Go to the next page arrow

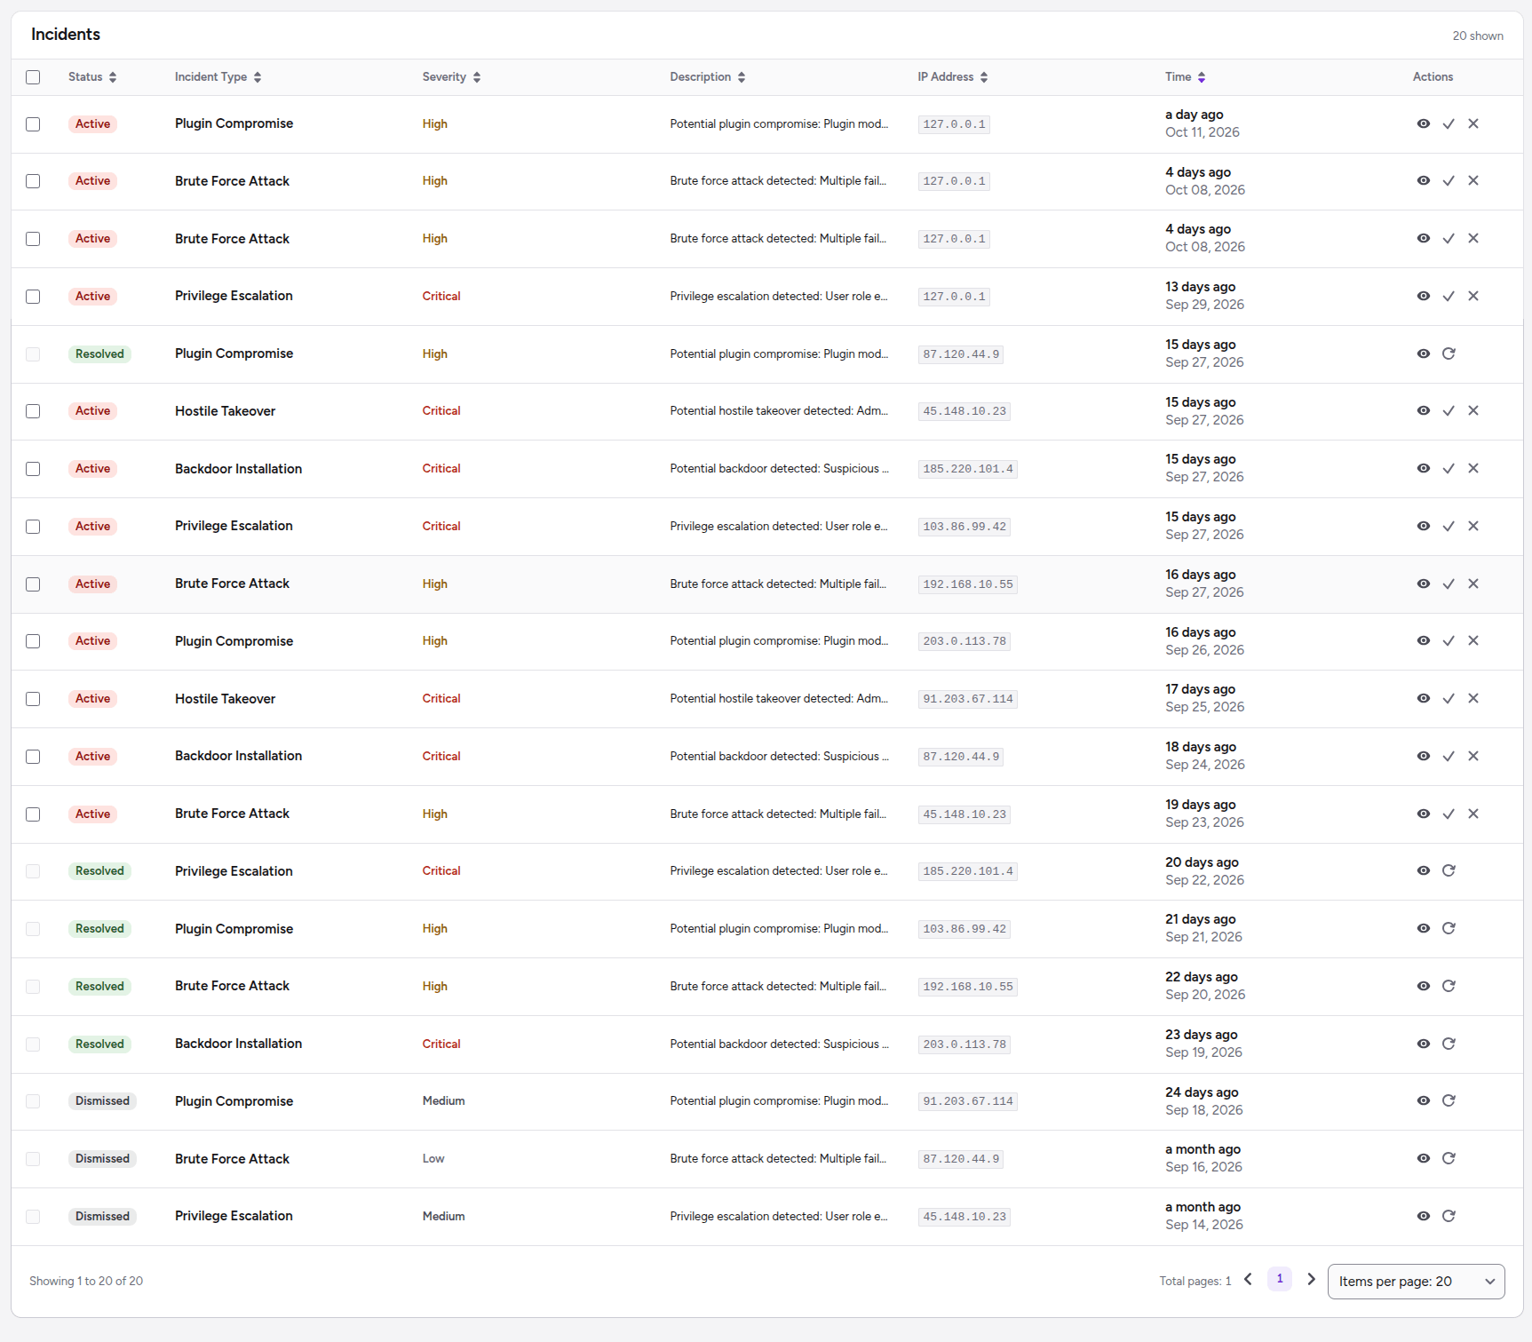(x=1311, y=1279)
